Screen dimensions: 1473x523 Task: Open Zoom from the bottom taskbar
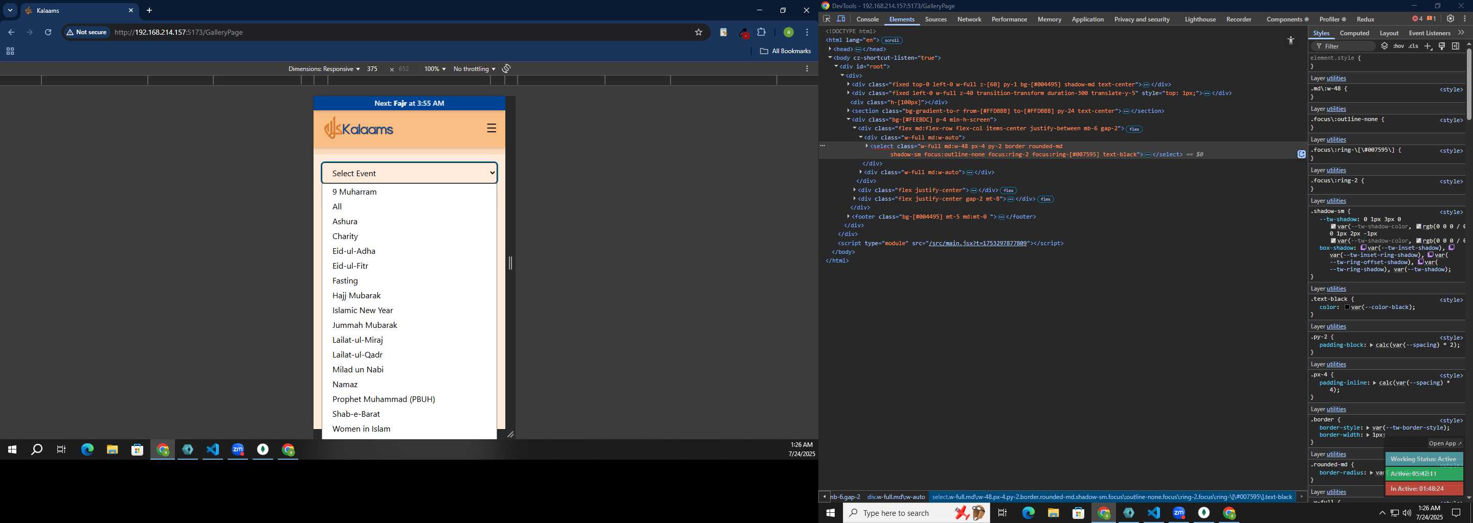1179,513
